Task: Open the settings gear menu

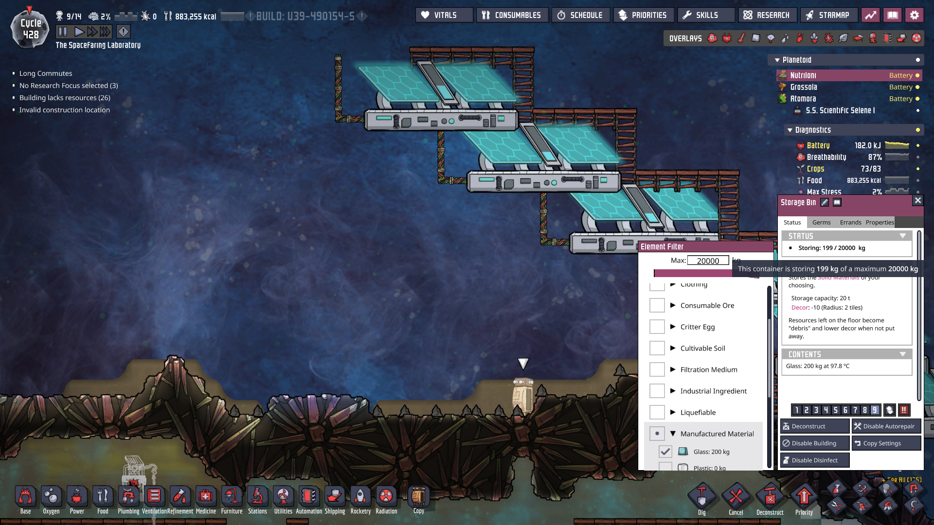Action: [915, 15]
